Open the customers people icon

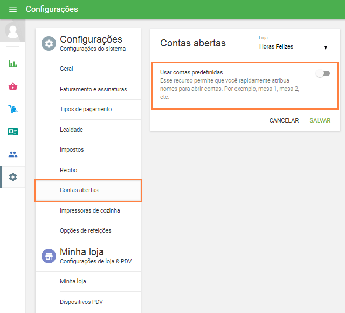13,154
